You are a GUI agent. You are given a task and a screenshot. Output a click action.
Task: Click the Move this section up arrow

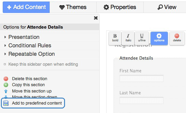click(6, 91)
